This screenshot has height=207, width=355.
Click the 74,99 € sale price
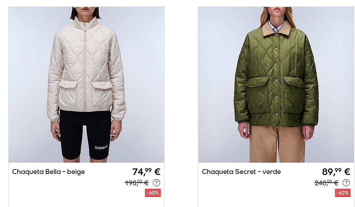146,172
